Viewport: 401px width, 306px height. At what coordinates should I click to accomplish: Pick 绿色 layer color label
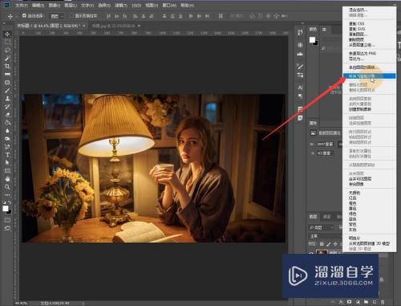[353, 214]
